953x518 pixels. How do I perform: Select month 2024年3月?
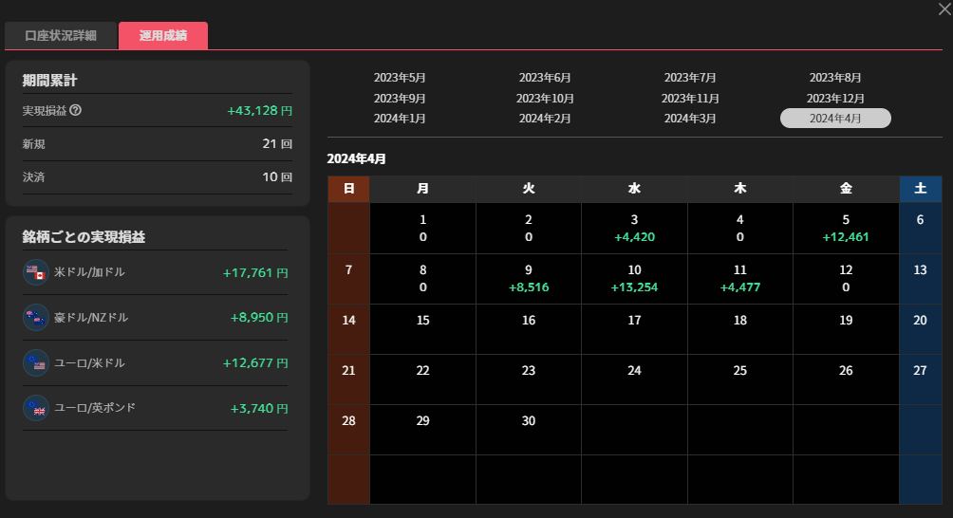(690, 119)
